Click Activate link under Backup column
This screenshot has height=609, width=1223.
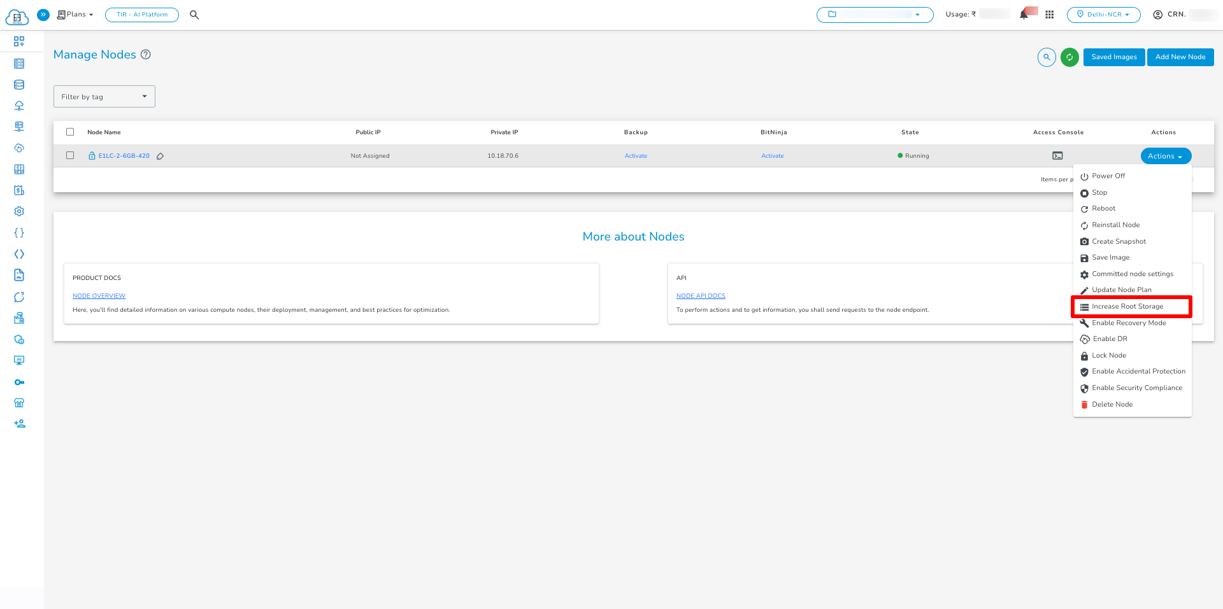pyautogui.click(x=636, y=156)
